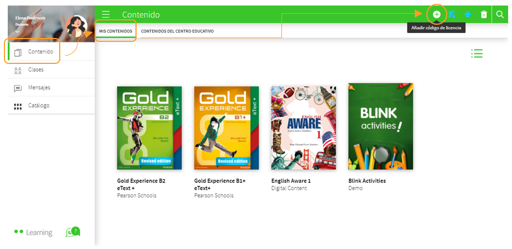Open the Gold Experience B2 book cover
This screenshot has height=249, width=512.
(149, 128)
